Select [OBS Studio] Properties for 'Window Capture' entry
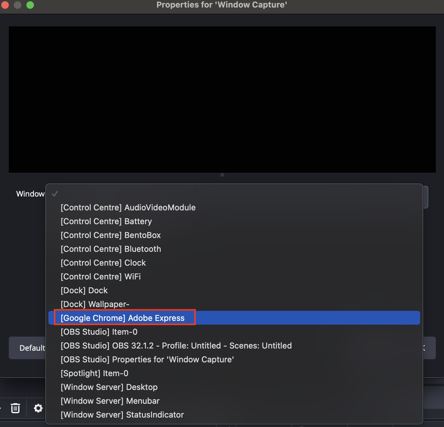Screen dimensions: 444x427 click(234, 359)
